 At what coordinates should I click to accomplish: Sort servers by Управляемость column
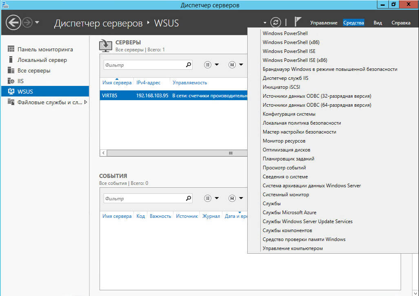tap(190, 83)
